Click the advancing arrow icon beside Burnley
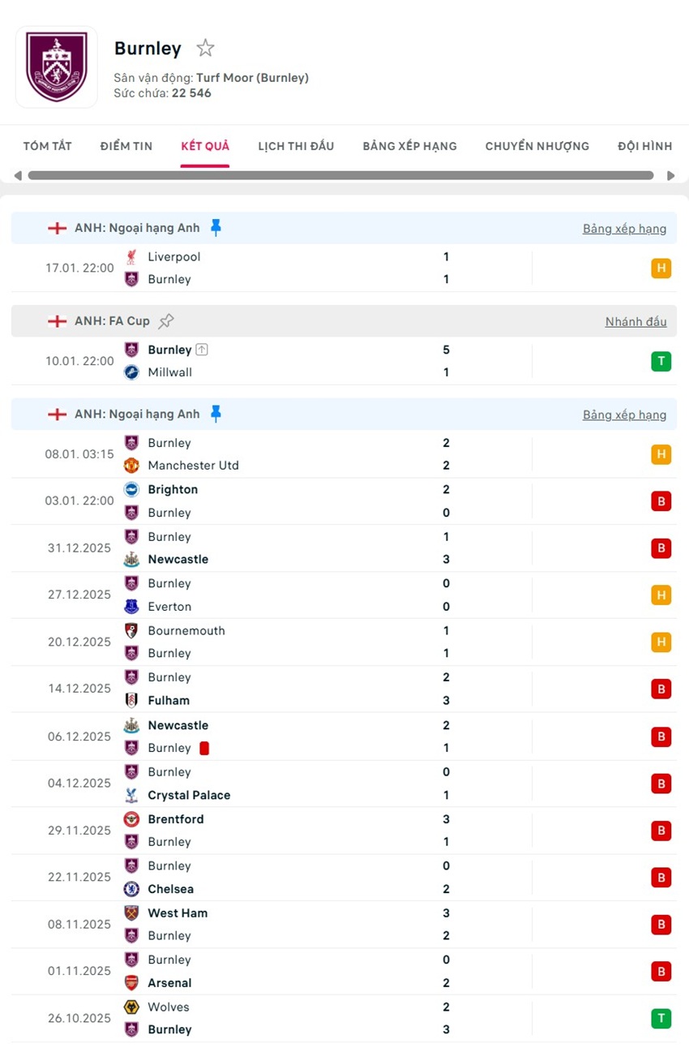 point(202,350)
